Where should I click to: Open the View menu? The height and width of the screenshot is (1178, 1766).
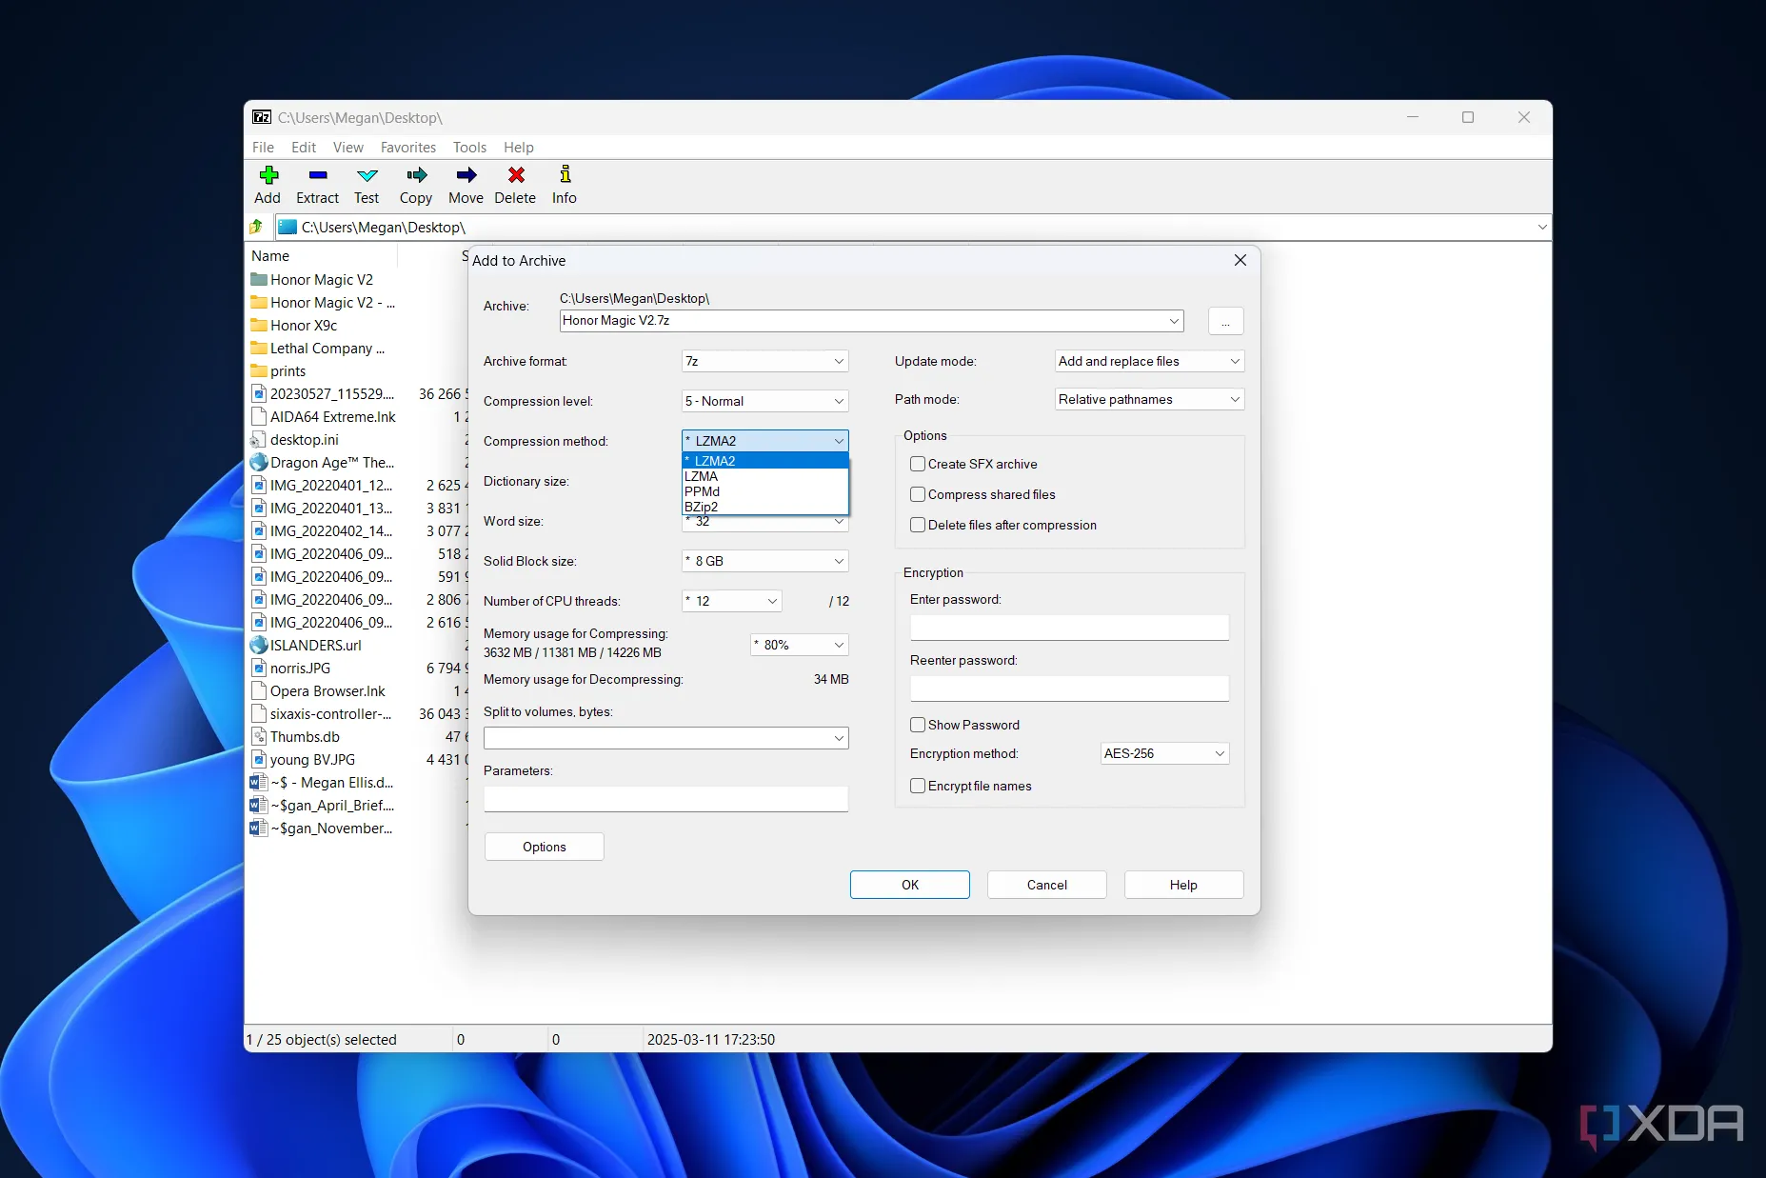[347, 147]
